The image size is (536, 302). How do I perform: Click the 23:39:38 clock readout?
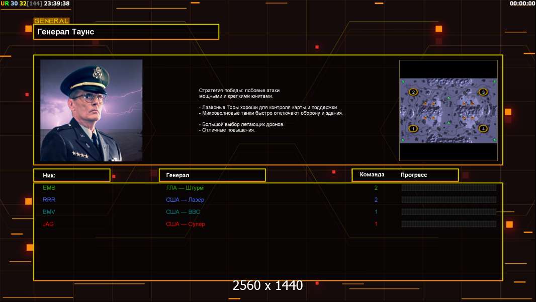pos(57,4)
